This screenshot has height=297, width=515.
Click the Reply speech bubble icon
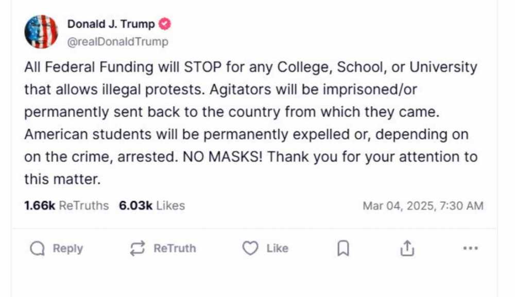click(38, 249)
